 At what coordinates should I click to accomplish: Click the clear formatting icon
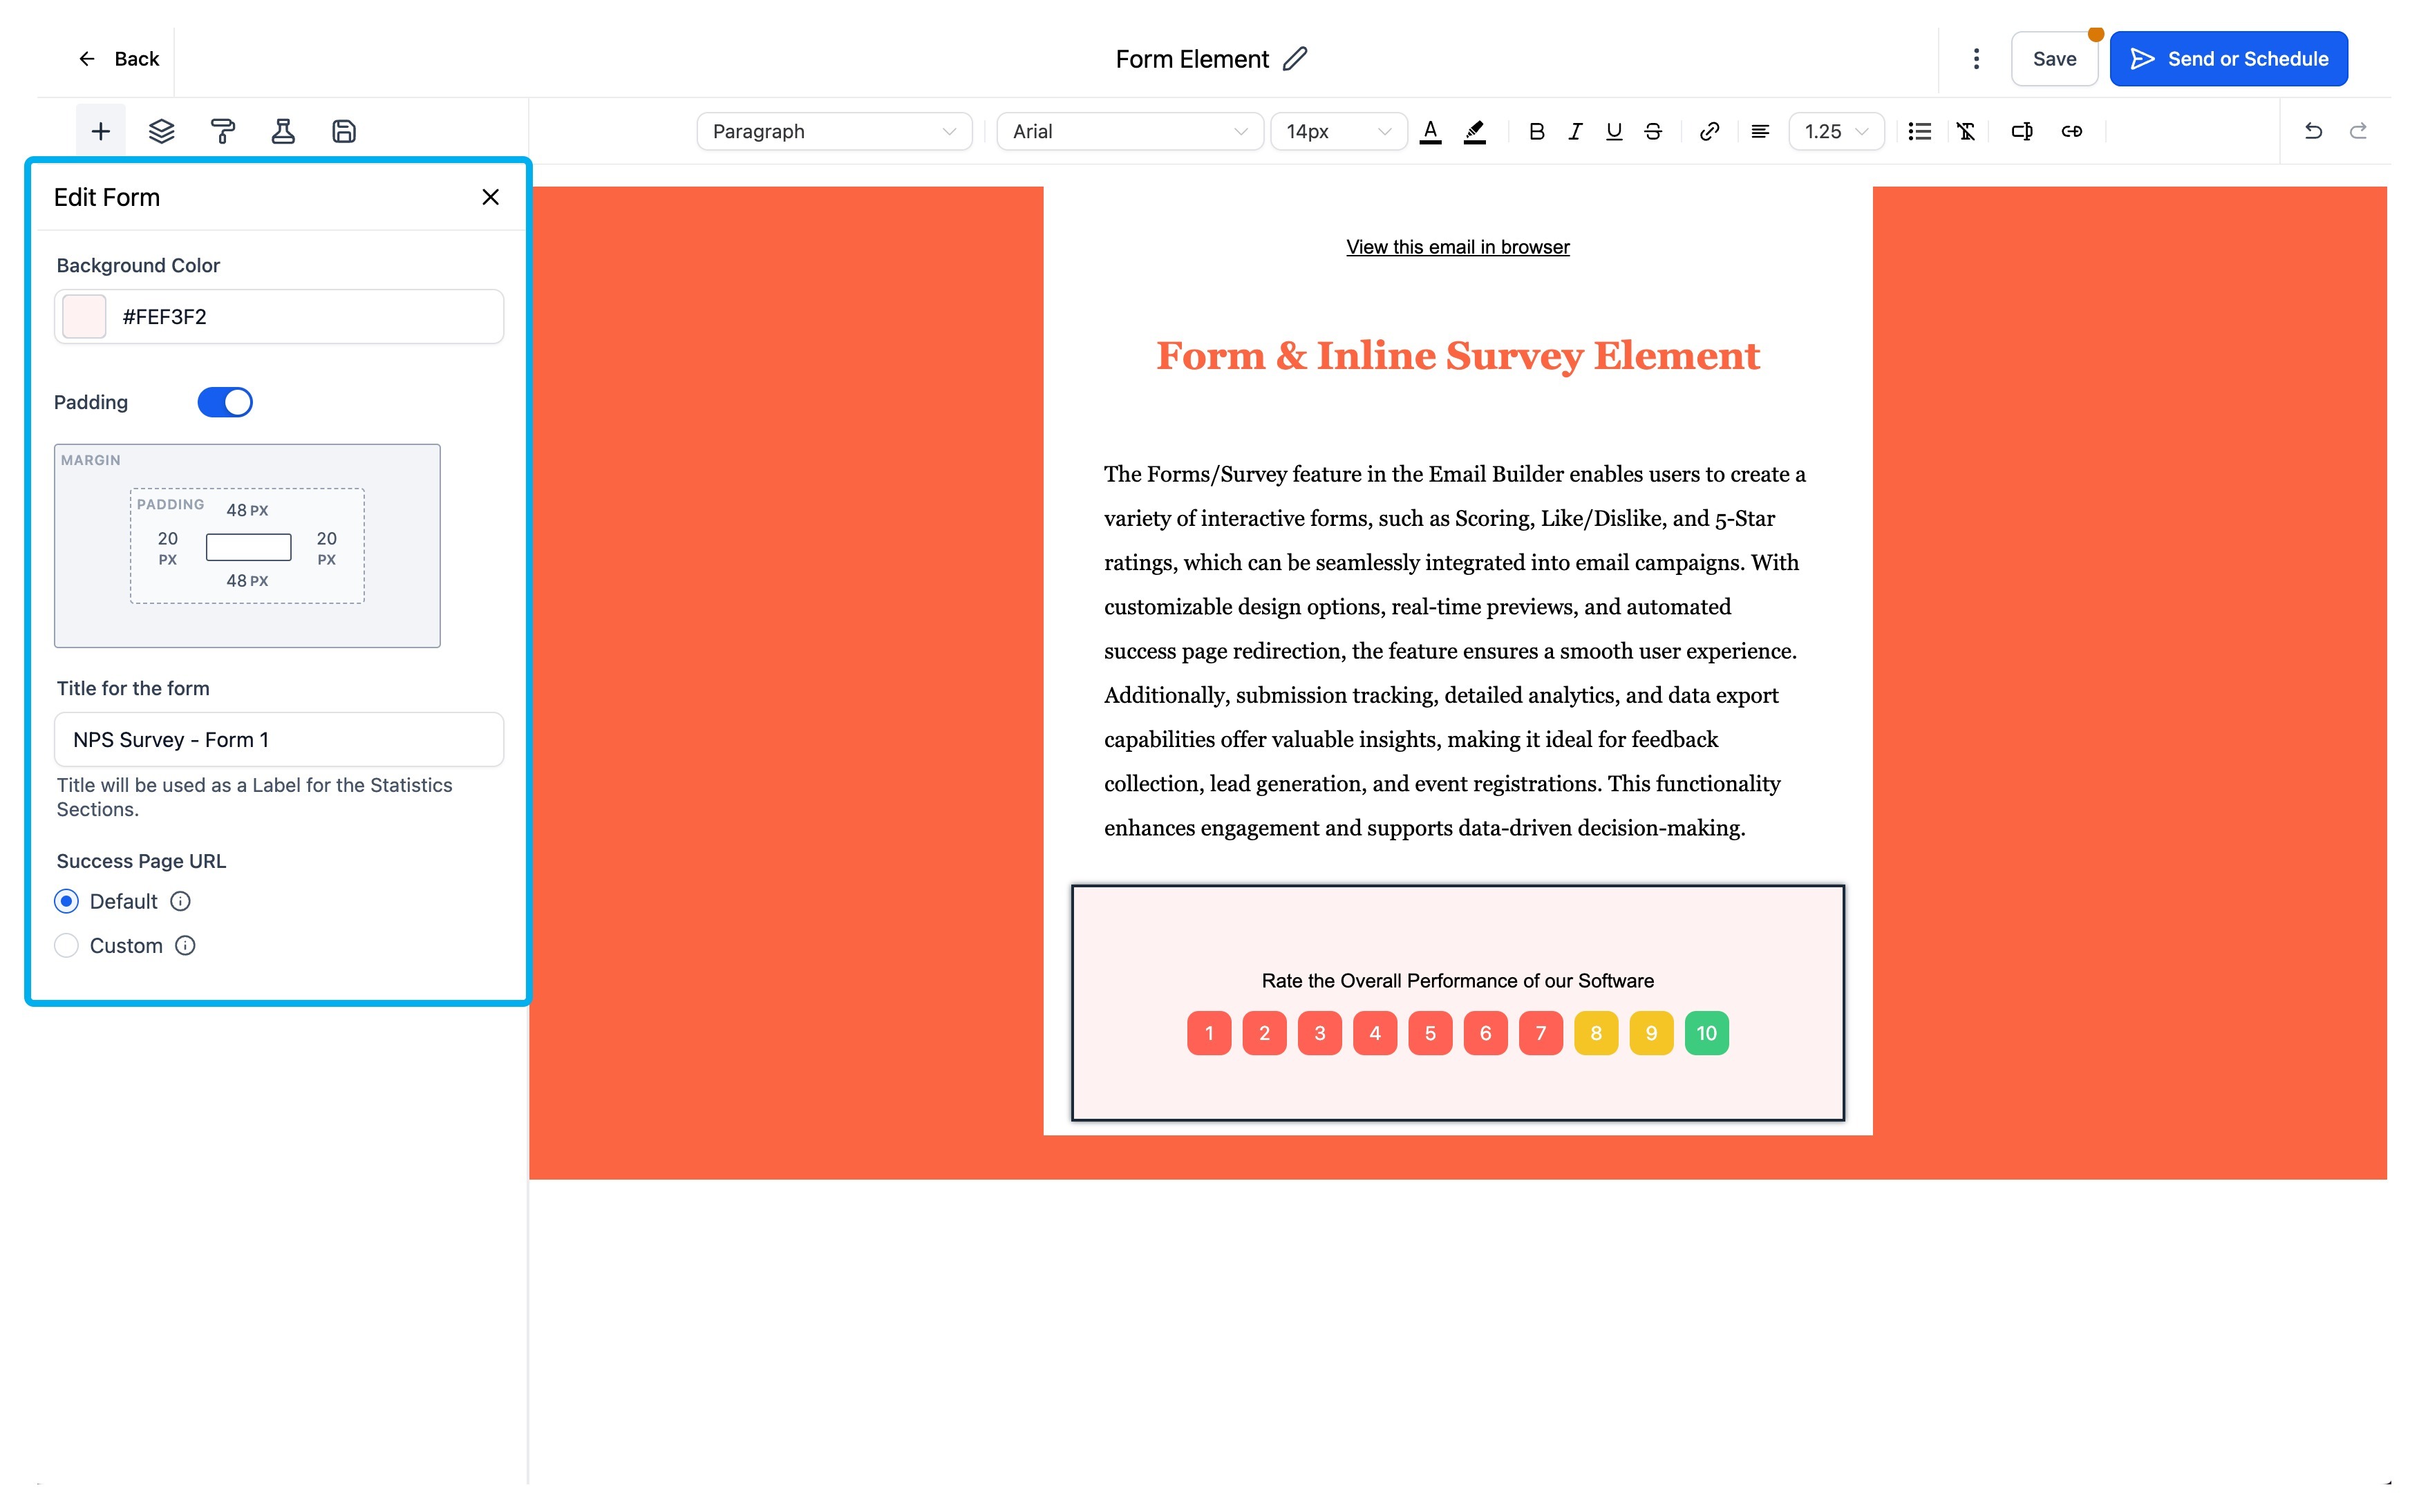click(x=1965, y=131)
